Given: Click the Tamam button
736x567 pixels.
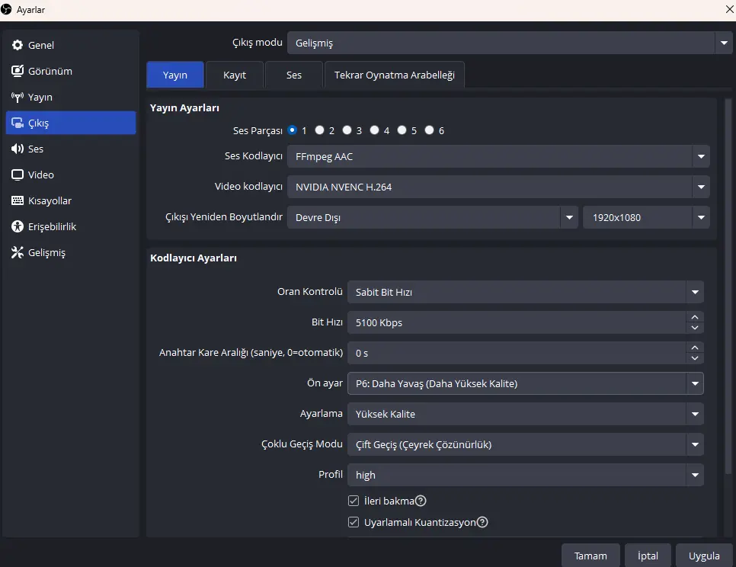Looking at the screenshot, I should pyautogui.click(x=590, y=556).
